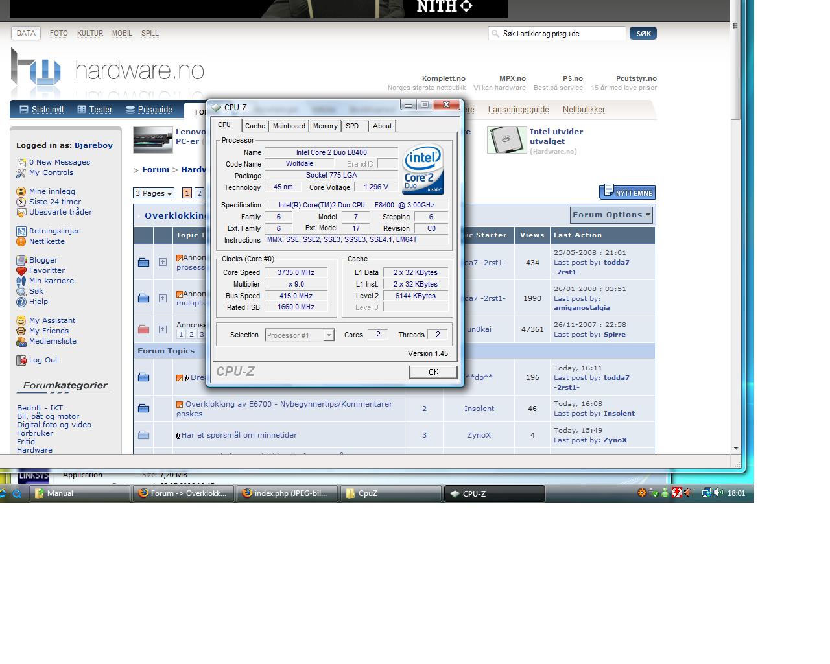Open the Lanseringsguide menu item
This screenshot has height=664, width=830.
(518, 110)
